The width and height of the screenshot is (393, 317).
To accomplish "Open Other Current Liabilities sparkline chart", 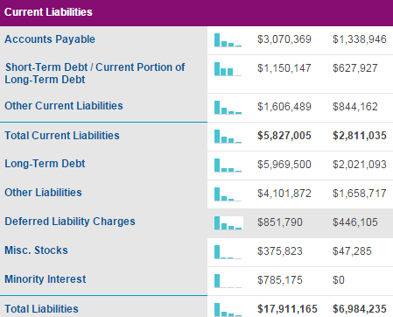I will (228, 107).
